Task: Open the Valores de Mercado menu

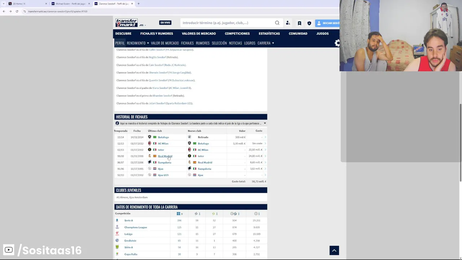Action: [199, 34]
